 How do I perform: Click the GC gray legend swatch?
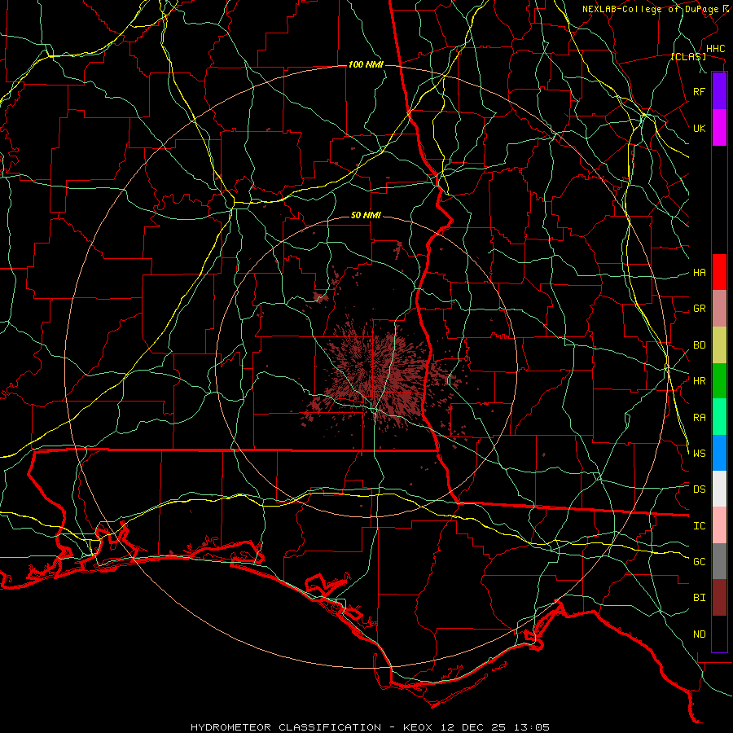click(719, 561)
